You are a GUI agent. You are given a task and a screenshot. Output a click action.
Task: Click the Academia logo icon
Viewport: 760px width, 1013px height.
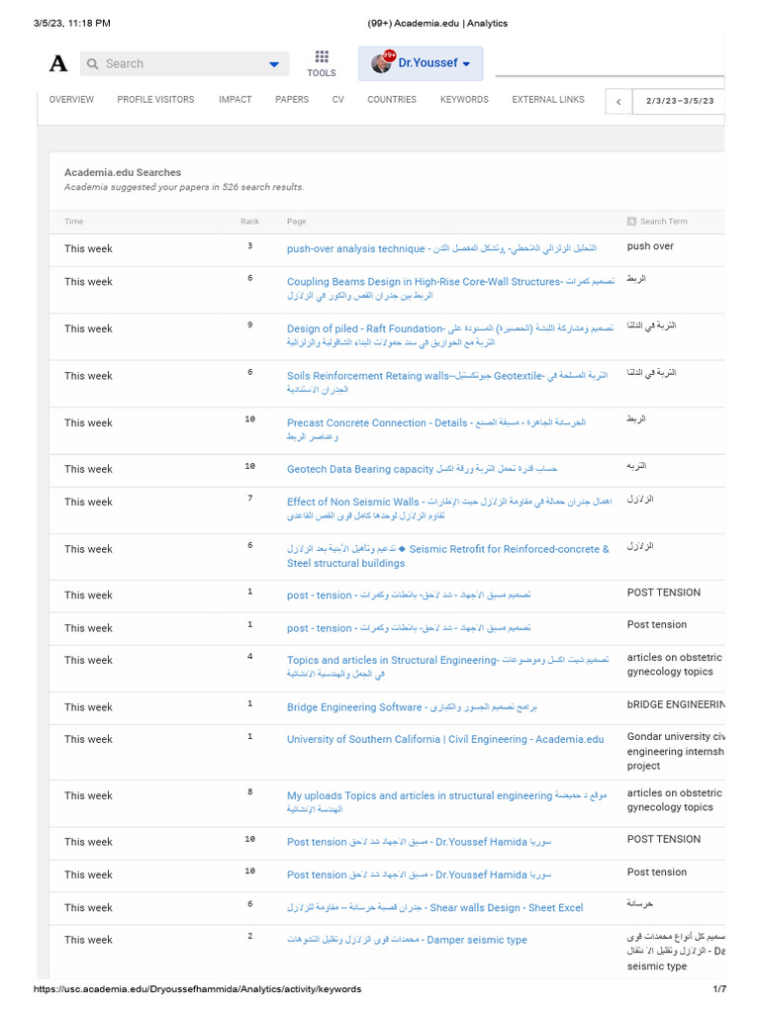[x=58, y=63]
